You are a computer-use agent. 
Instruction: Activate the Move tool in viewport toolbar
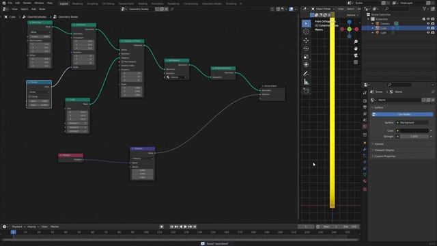[306, 41]
